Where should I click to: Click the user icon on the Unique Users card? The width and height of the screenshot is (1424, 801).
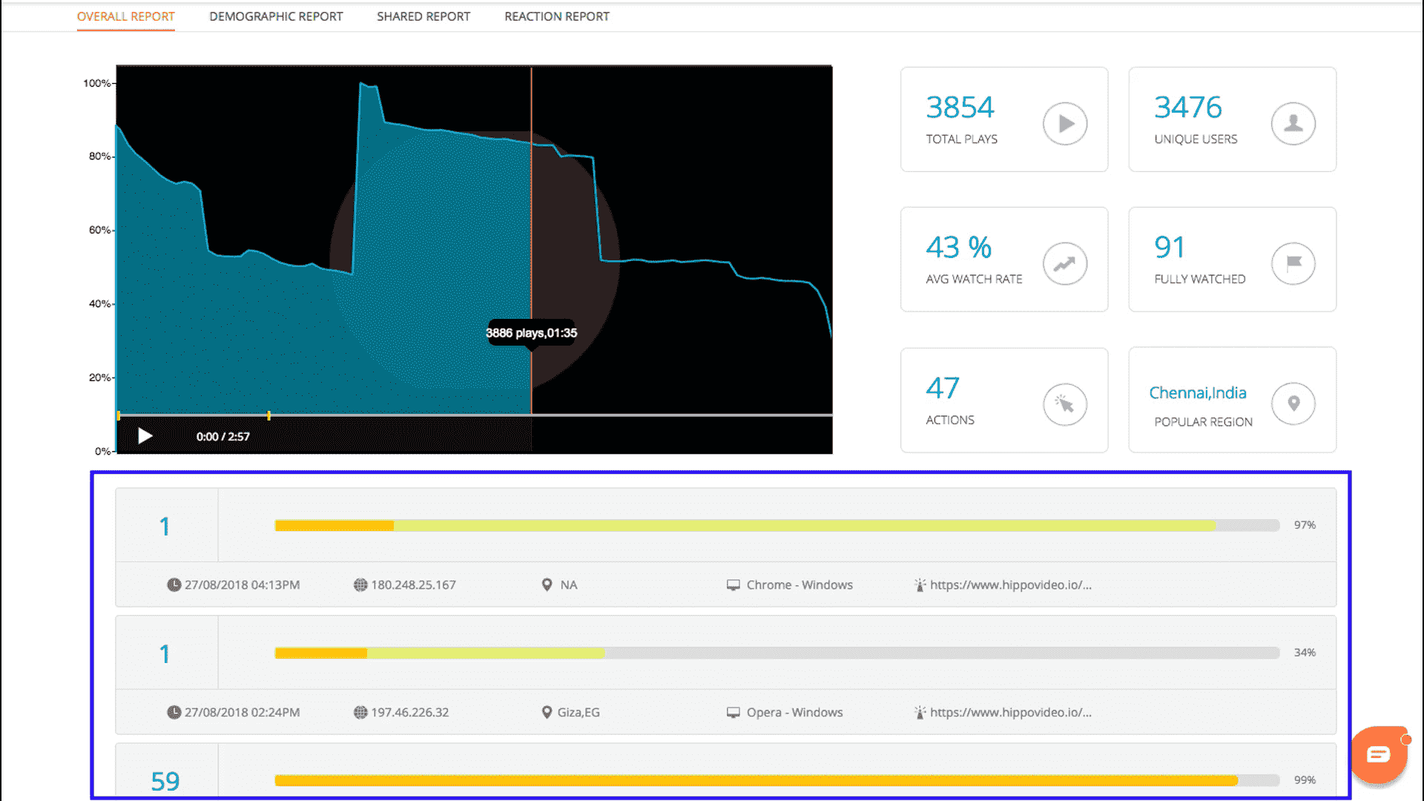pos(1293,123)
